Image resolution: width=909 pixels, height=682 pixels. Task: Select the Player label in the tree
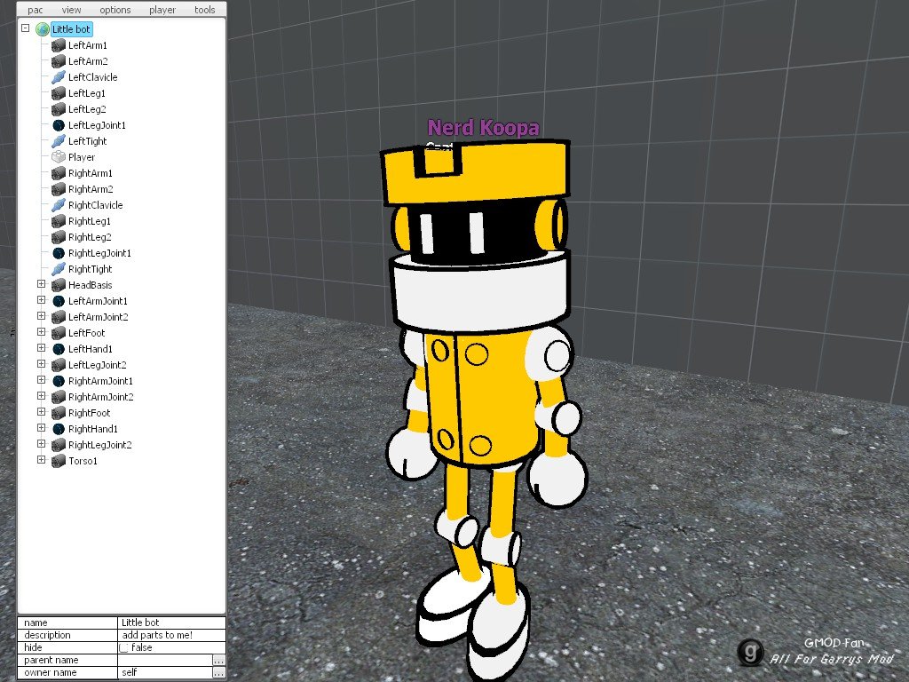point(81,157)
